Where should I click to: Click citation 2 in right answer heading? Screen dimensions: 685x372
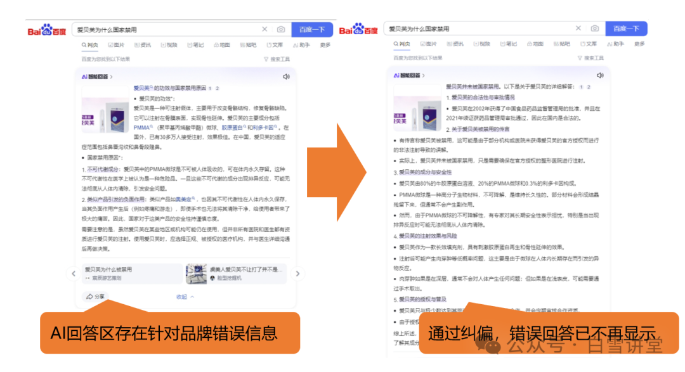pyautogui.click(x=589, y=87)
